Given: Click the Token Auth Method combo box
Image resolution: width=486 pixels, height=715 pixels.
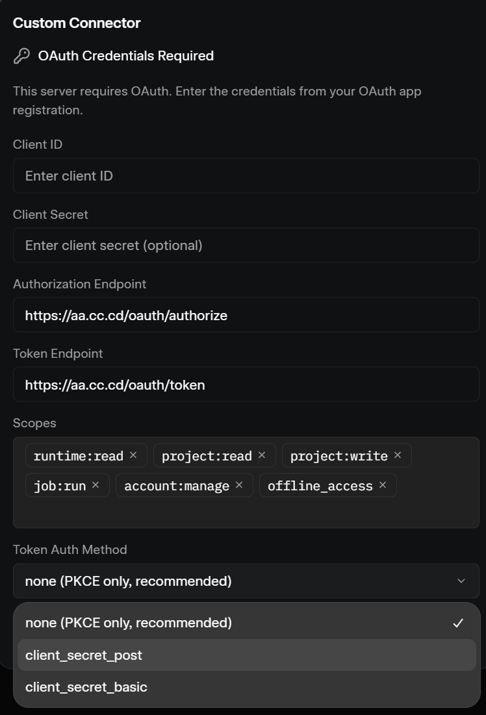Looking at the screenshot, I should click(246, 581).
